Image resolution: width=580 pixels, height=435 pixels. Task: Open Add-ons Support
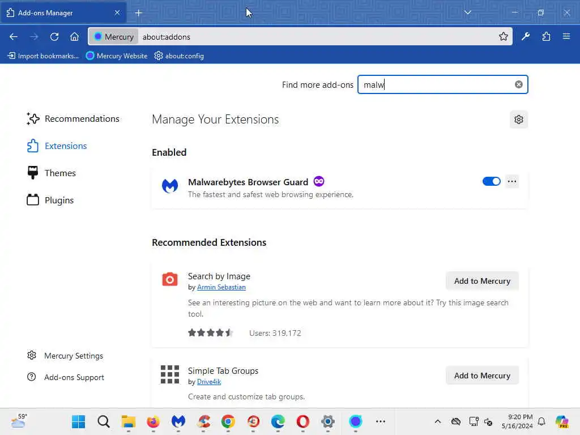coord(66,377)
